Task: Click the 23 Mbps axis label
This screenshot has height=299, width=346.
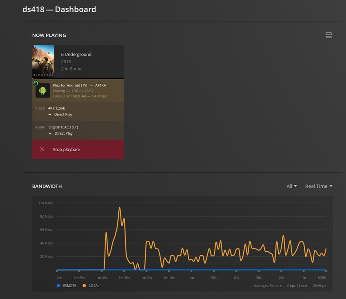Action: point(46,257)
